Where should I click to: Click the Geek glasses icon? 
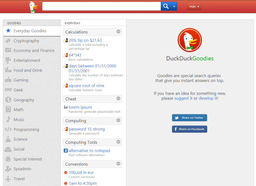pyautogui.click(x=8, y=90)
